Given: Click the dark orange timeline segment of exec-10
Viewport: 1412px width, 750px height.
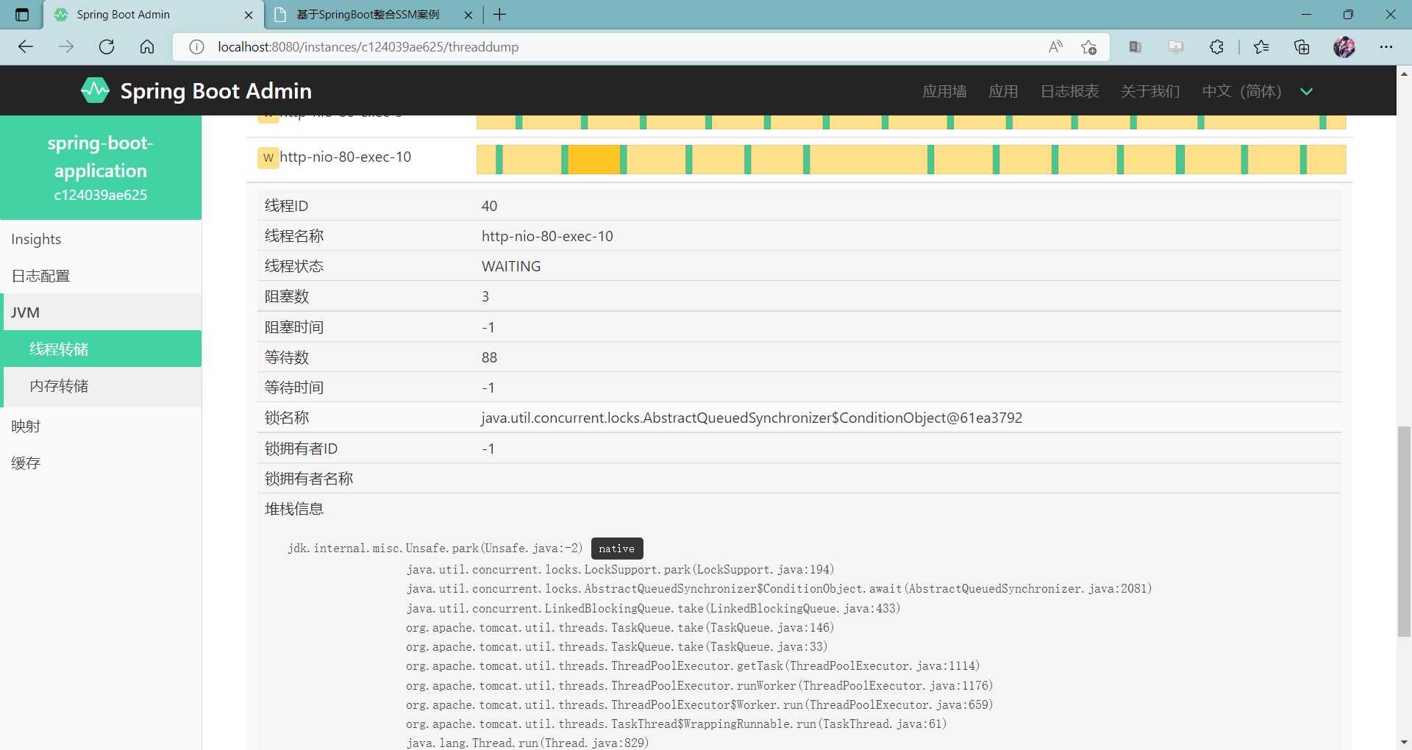Looking at the screenshot, I should pos(593,160).
